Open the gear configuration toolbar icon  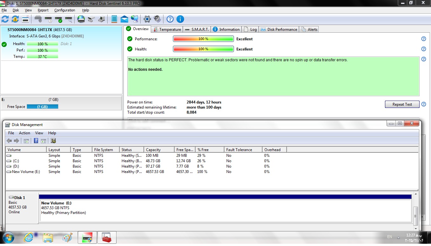click(147, 19)
